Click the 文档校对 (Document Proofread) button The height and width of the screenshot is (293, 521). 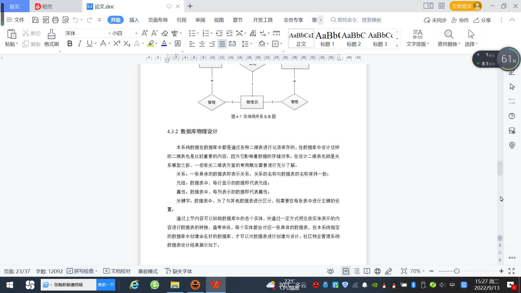(117, 271)
